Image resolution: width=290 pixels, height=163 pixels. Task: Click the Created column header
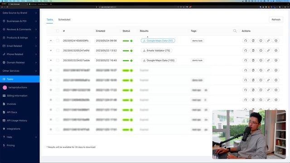pos(101,31)
